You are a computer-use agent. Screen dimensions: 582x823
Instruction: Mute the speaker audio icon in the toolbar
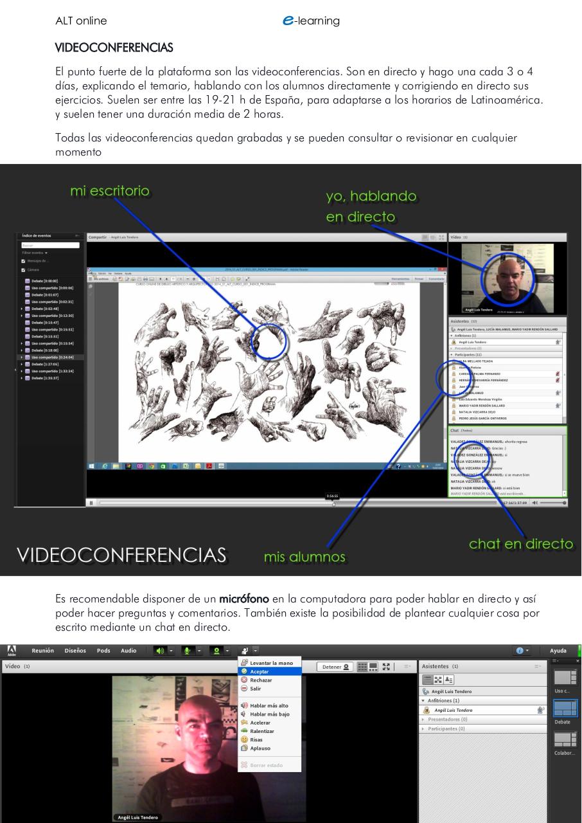[x=161, y=651]
